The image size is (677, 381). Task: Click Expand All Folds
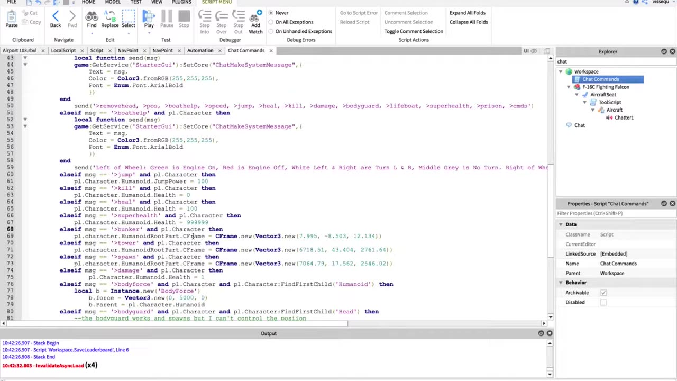tap(467, 13)
